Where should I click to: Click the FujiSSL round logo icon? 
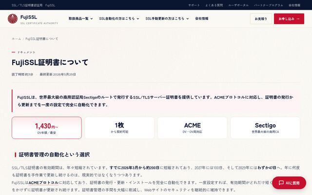coord(13,19)
